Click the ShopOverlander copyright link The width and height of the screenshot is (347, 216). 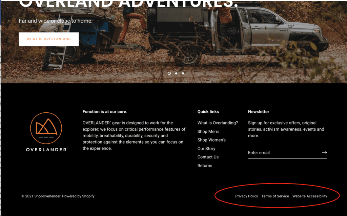point(47,196)
